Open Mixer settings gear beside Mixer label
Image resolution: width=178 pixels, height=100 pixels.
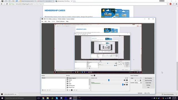click(95, 76)
